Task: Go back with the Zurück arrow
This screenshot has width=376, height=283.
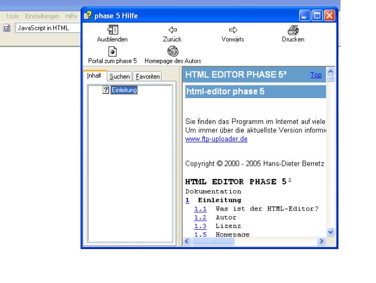Action: (x=172, y=30)
